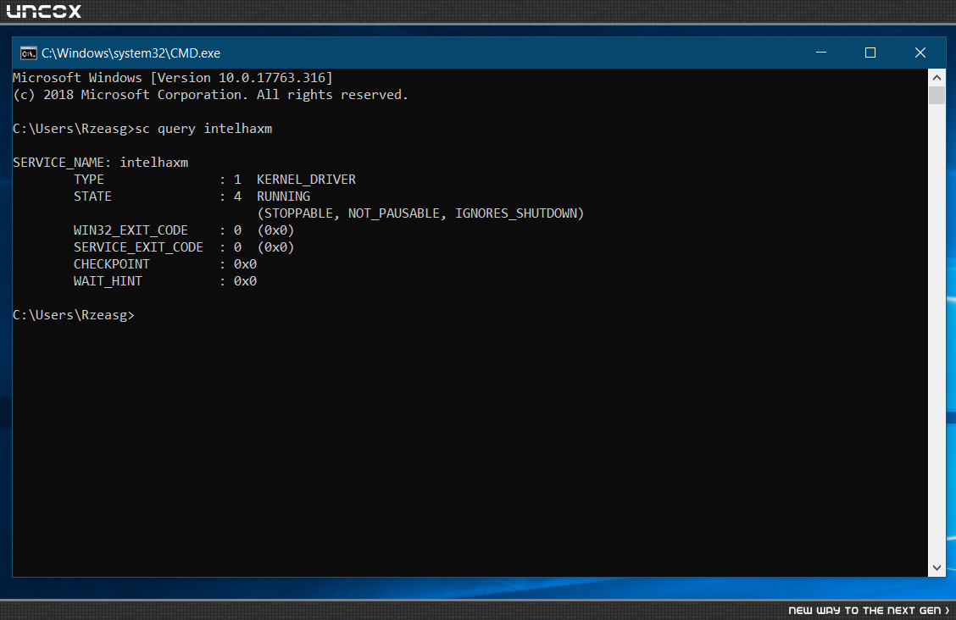956x620 pixels.
Task: Click the scrollbar down arrow
Action: (x=937, y=567)
